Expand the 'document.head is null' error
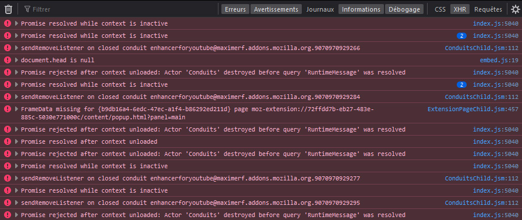 [x=17, y=60]
